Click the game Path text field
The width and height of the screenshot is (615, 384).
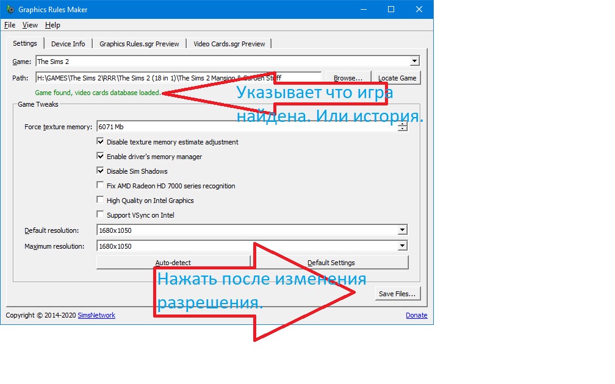(177, 78)
